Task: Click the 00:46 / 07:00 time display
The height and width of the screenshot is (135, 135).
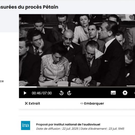Action: pyautogui.click(x=42, y=93)
